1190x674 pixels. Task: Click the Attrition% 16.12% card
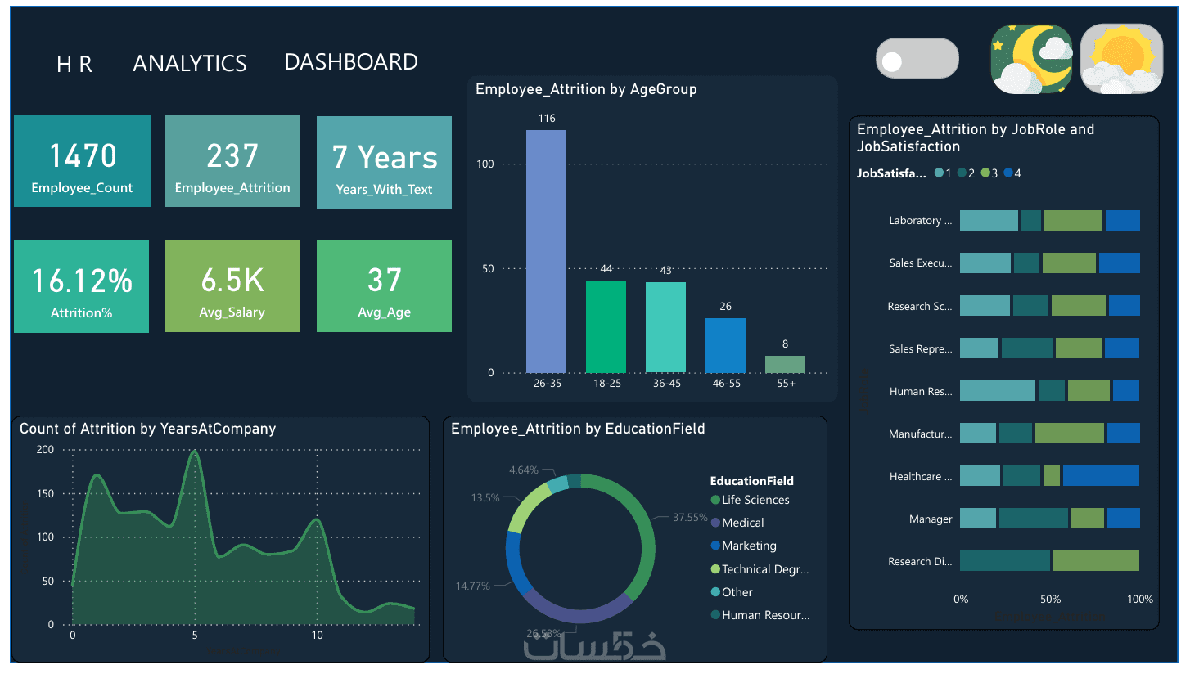81,286
